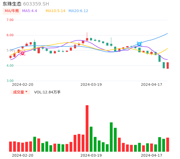Click the 2024-02-20 date label under price chart

pyautogui.click(x=23, y=84)
